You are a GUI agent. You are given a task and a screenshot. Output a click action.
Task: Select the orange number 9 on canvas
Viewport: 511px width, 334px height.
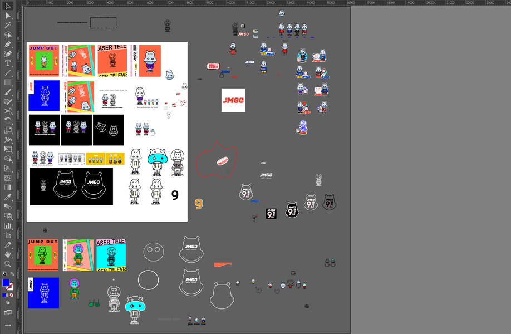pyautogui.click(x=199, y=204)
